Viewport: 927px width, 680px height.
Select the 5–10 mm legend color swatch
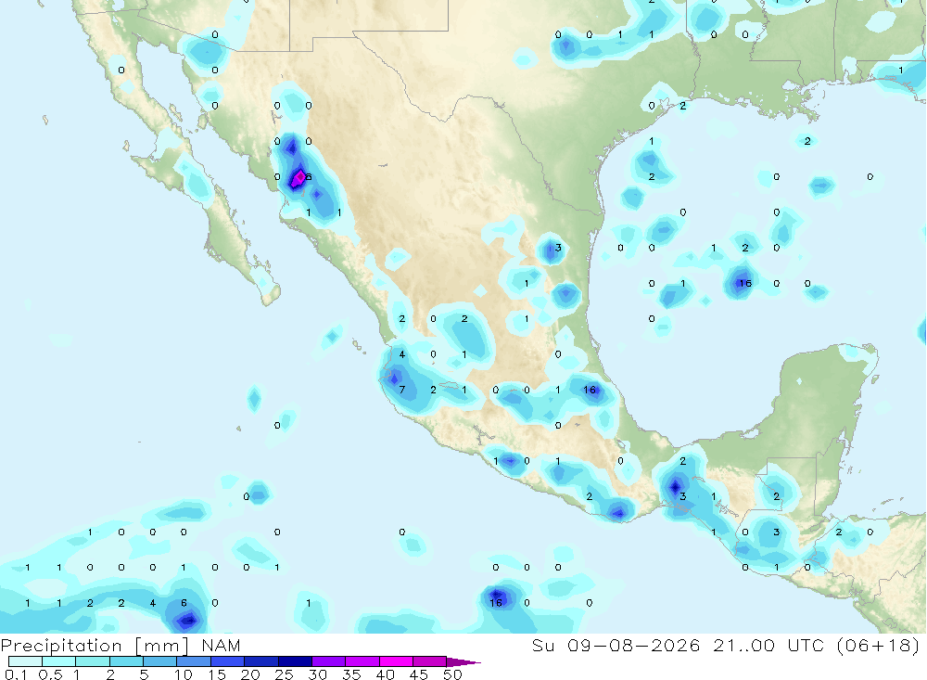click(x=159, y=661)
